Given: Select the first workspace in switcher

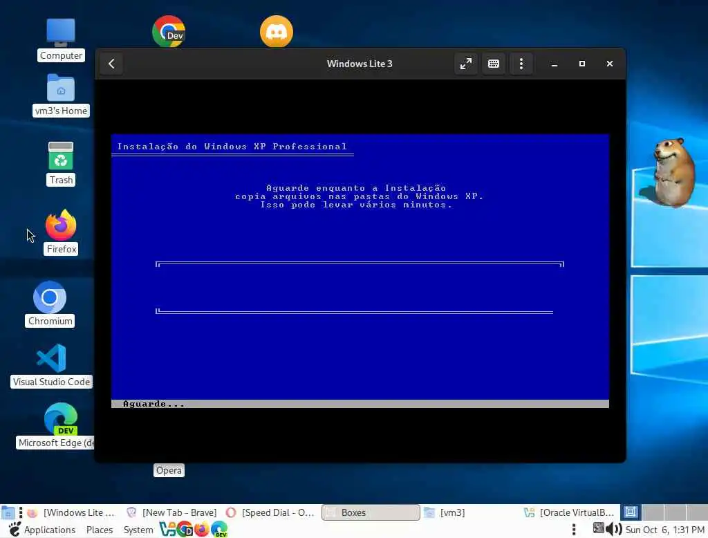Looking at the screenshot, I should [631, 512].
